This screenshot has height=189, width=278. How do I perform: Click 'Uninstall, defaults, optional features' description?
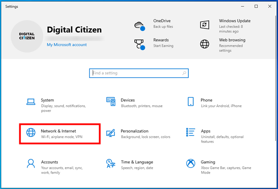pos(222,139)
